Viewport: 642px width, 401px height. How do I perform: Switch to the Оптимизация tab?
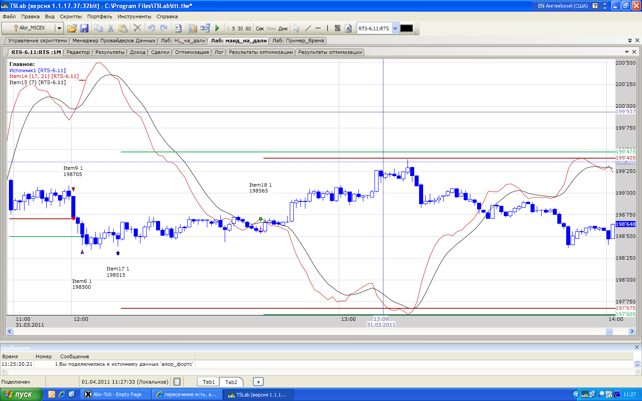click(x=192, y=52)
